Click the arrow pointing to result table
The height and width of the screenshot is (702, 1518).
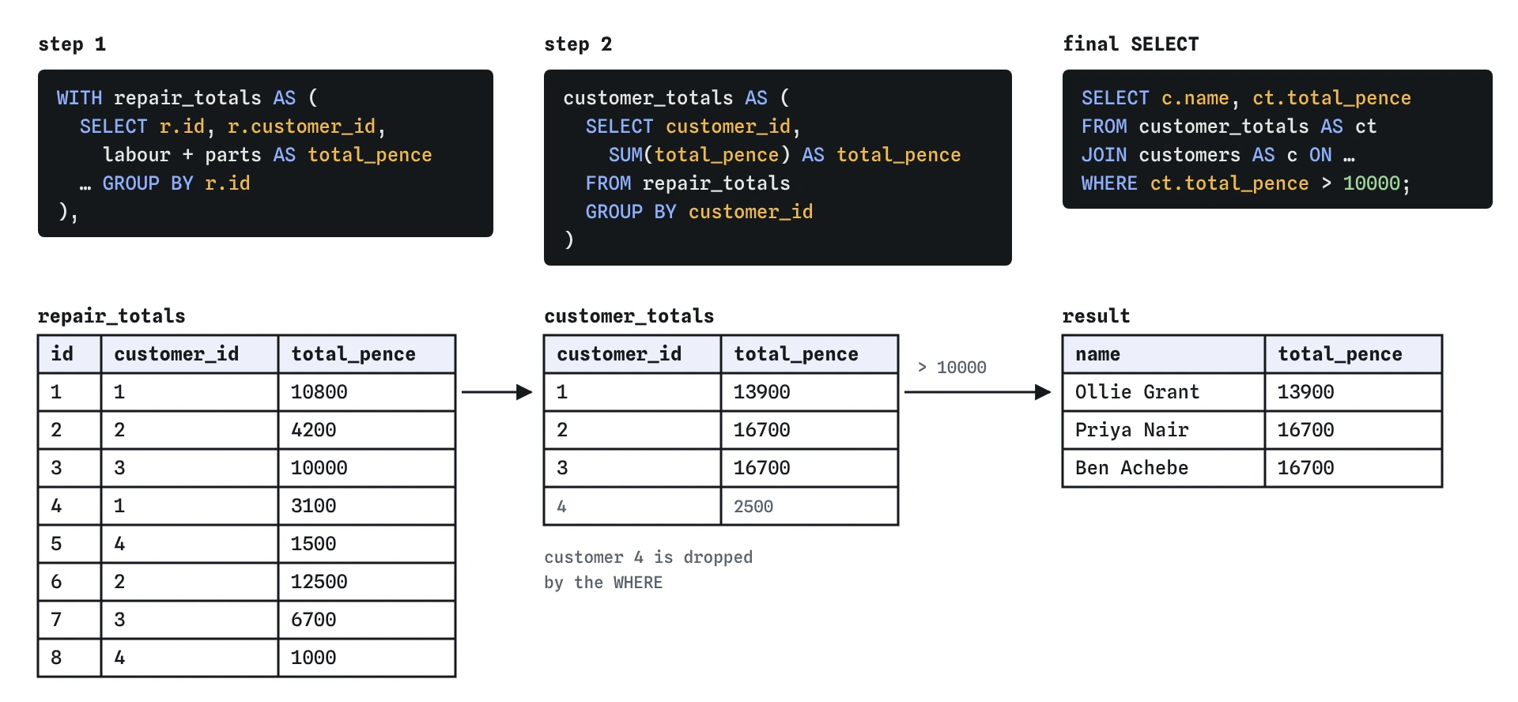click(x=977, y=392)
